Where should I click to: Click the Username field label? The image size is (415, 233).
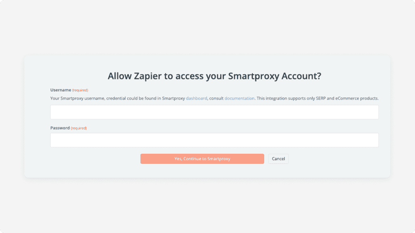(61, 90)
